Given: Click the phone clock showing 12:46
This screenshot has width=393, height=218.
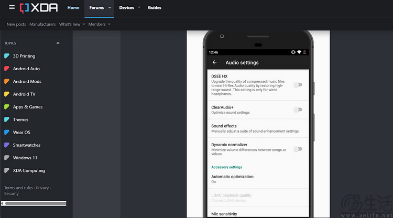Looking at the screenshot, I should pos(213,52).
